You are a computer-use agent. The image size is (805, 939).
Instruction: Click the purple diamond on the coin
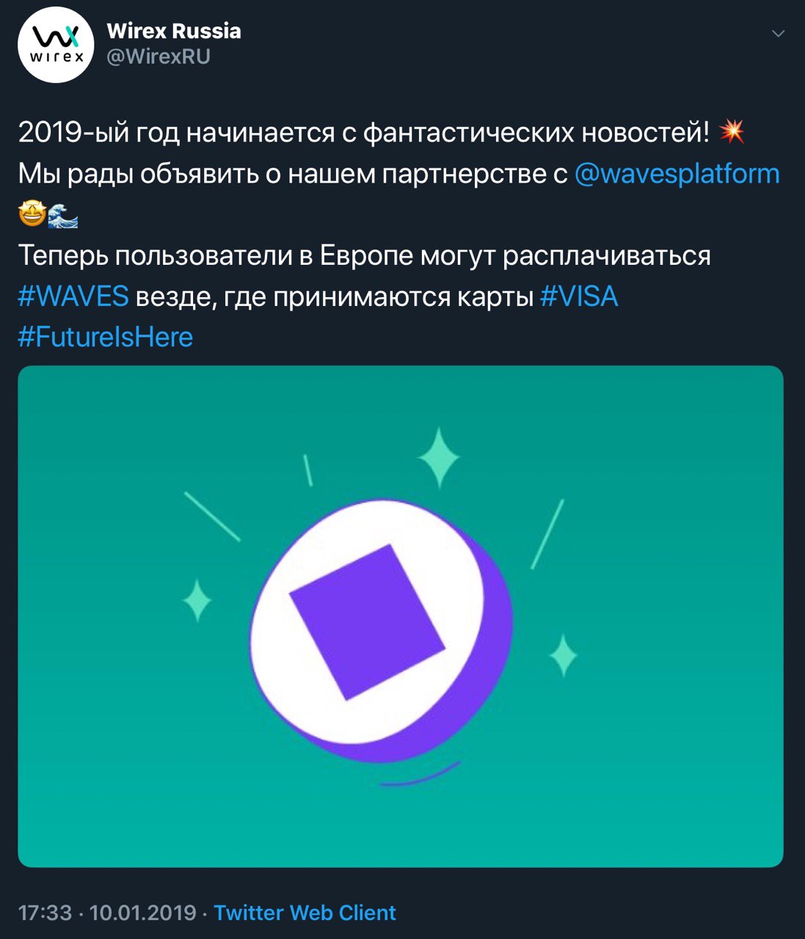(x=367, y=621)
